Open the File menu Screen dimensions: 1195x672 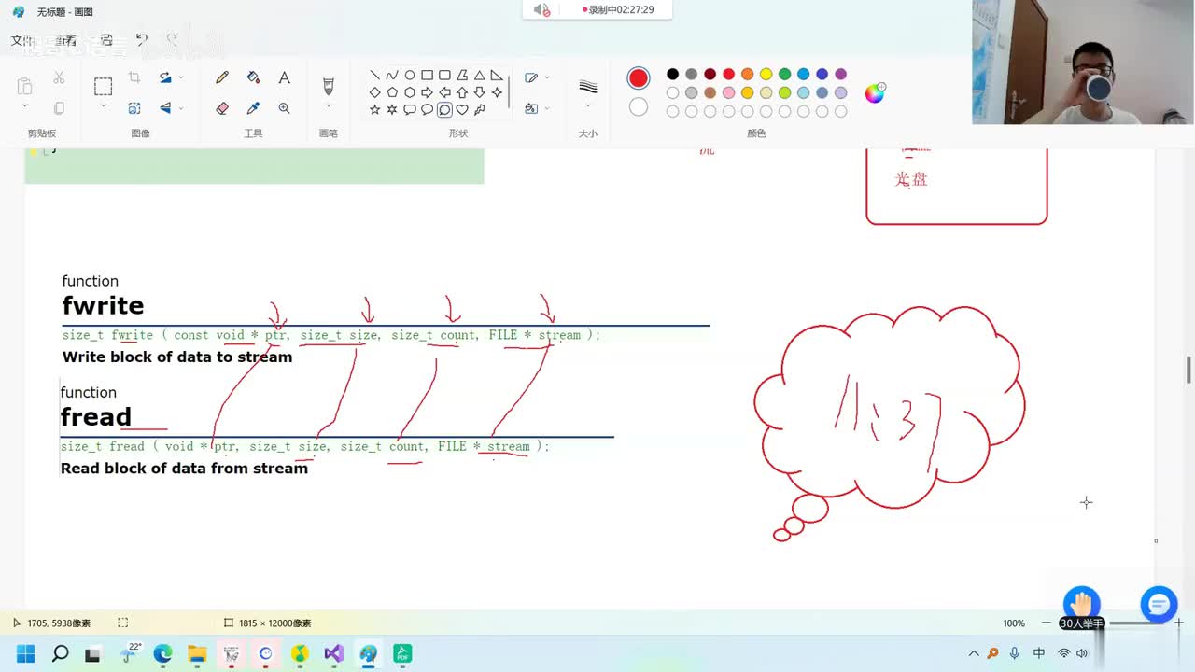pos(21,40)
